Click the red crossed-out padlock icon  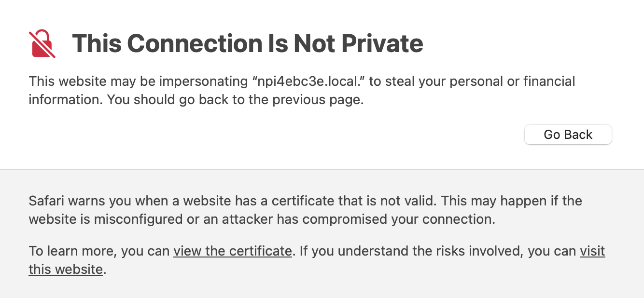[x=42, y=43]
